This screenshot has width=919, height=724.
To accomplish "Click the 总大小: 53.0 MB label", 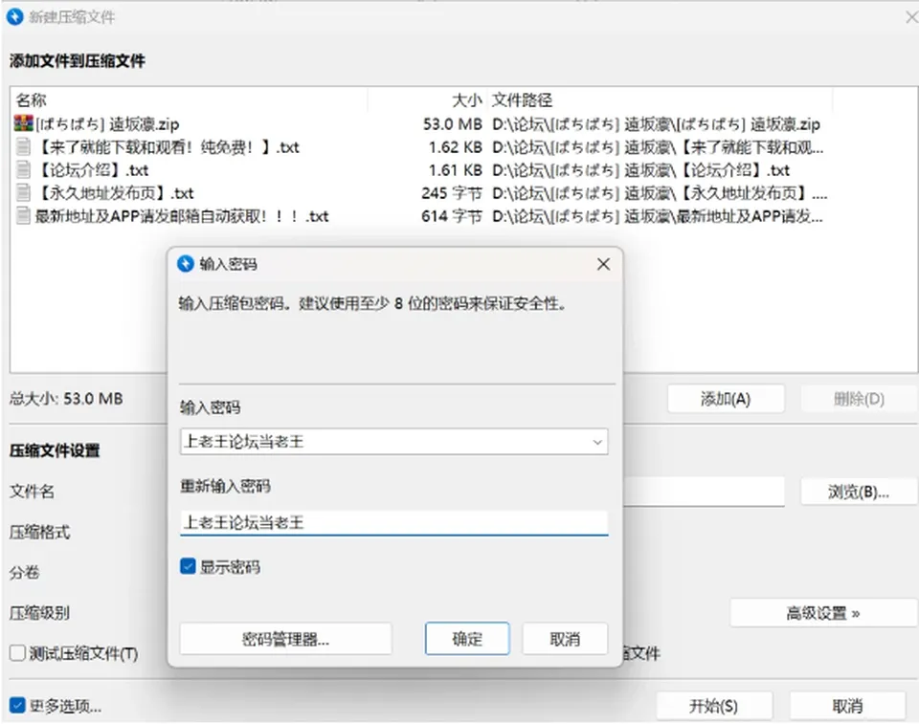I will 66,399.
